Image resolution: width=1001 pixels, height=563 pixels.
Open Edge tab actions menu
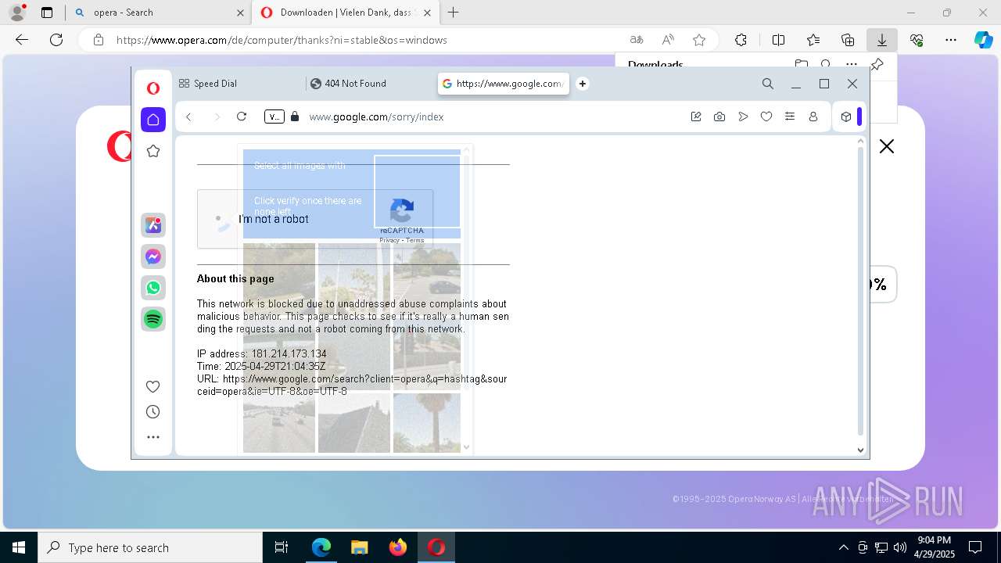(47, 13)
